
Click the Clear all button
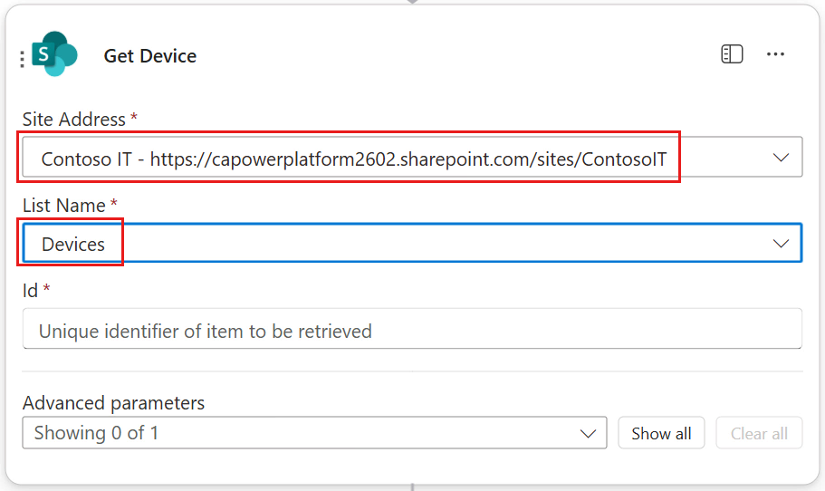pos(759,433)
